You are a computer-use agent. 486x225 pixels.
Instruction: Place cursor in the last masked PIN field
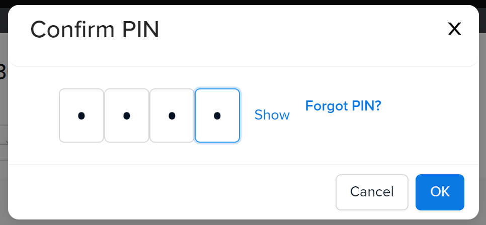tap(217, 116)
